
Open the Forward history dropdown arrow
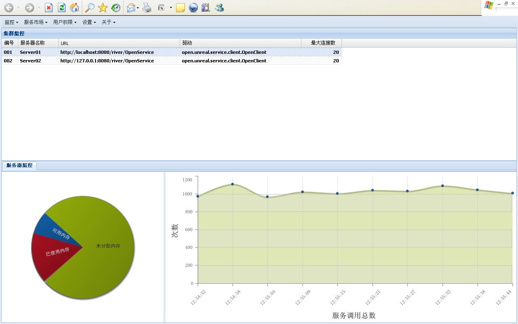pyautogui.click(x=39, y=8)
